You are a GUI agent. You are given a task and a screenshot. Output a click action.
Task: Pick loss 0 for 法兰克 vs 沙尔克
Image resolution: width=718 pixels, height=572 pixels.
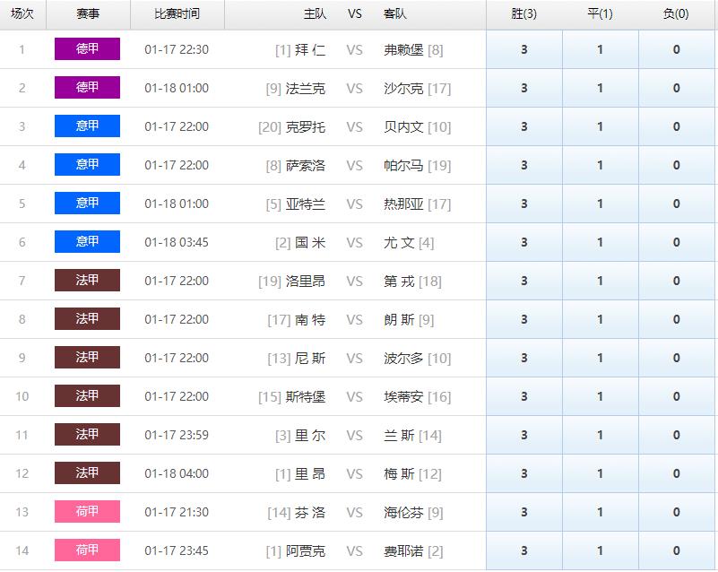click(x=677, y=88)
